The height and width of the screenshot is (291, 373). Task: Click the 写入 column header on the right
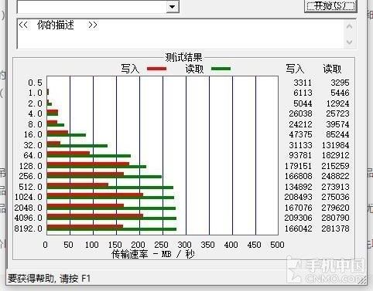tap(295, 69)
